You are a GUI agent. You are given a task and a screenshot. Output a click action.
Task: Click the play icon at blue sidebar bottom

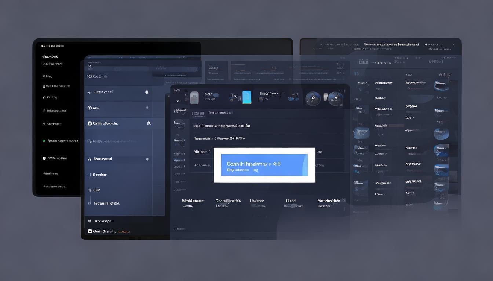90,231
